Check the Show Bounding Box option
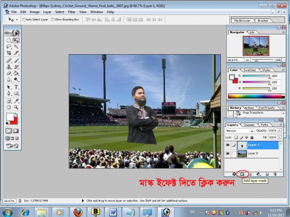The height and width of the screenshot is (217, 290). point(53,19)
